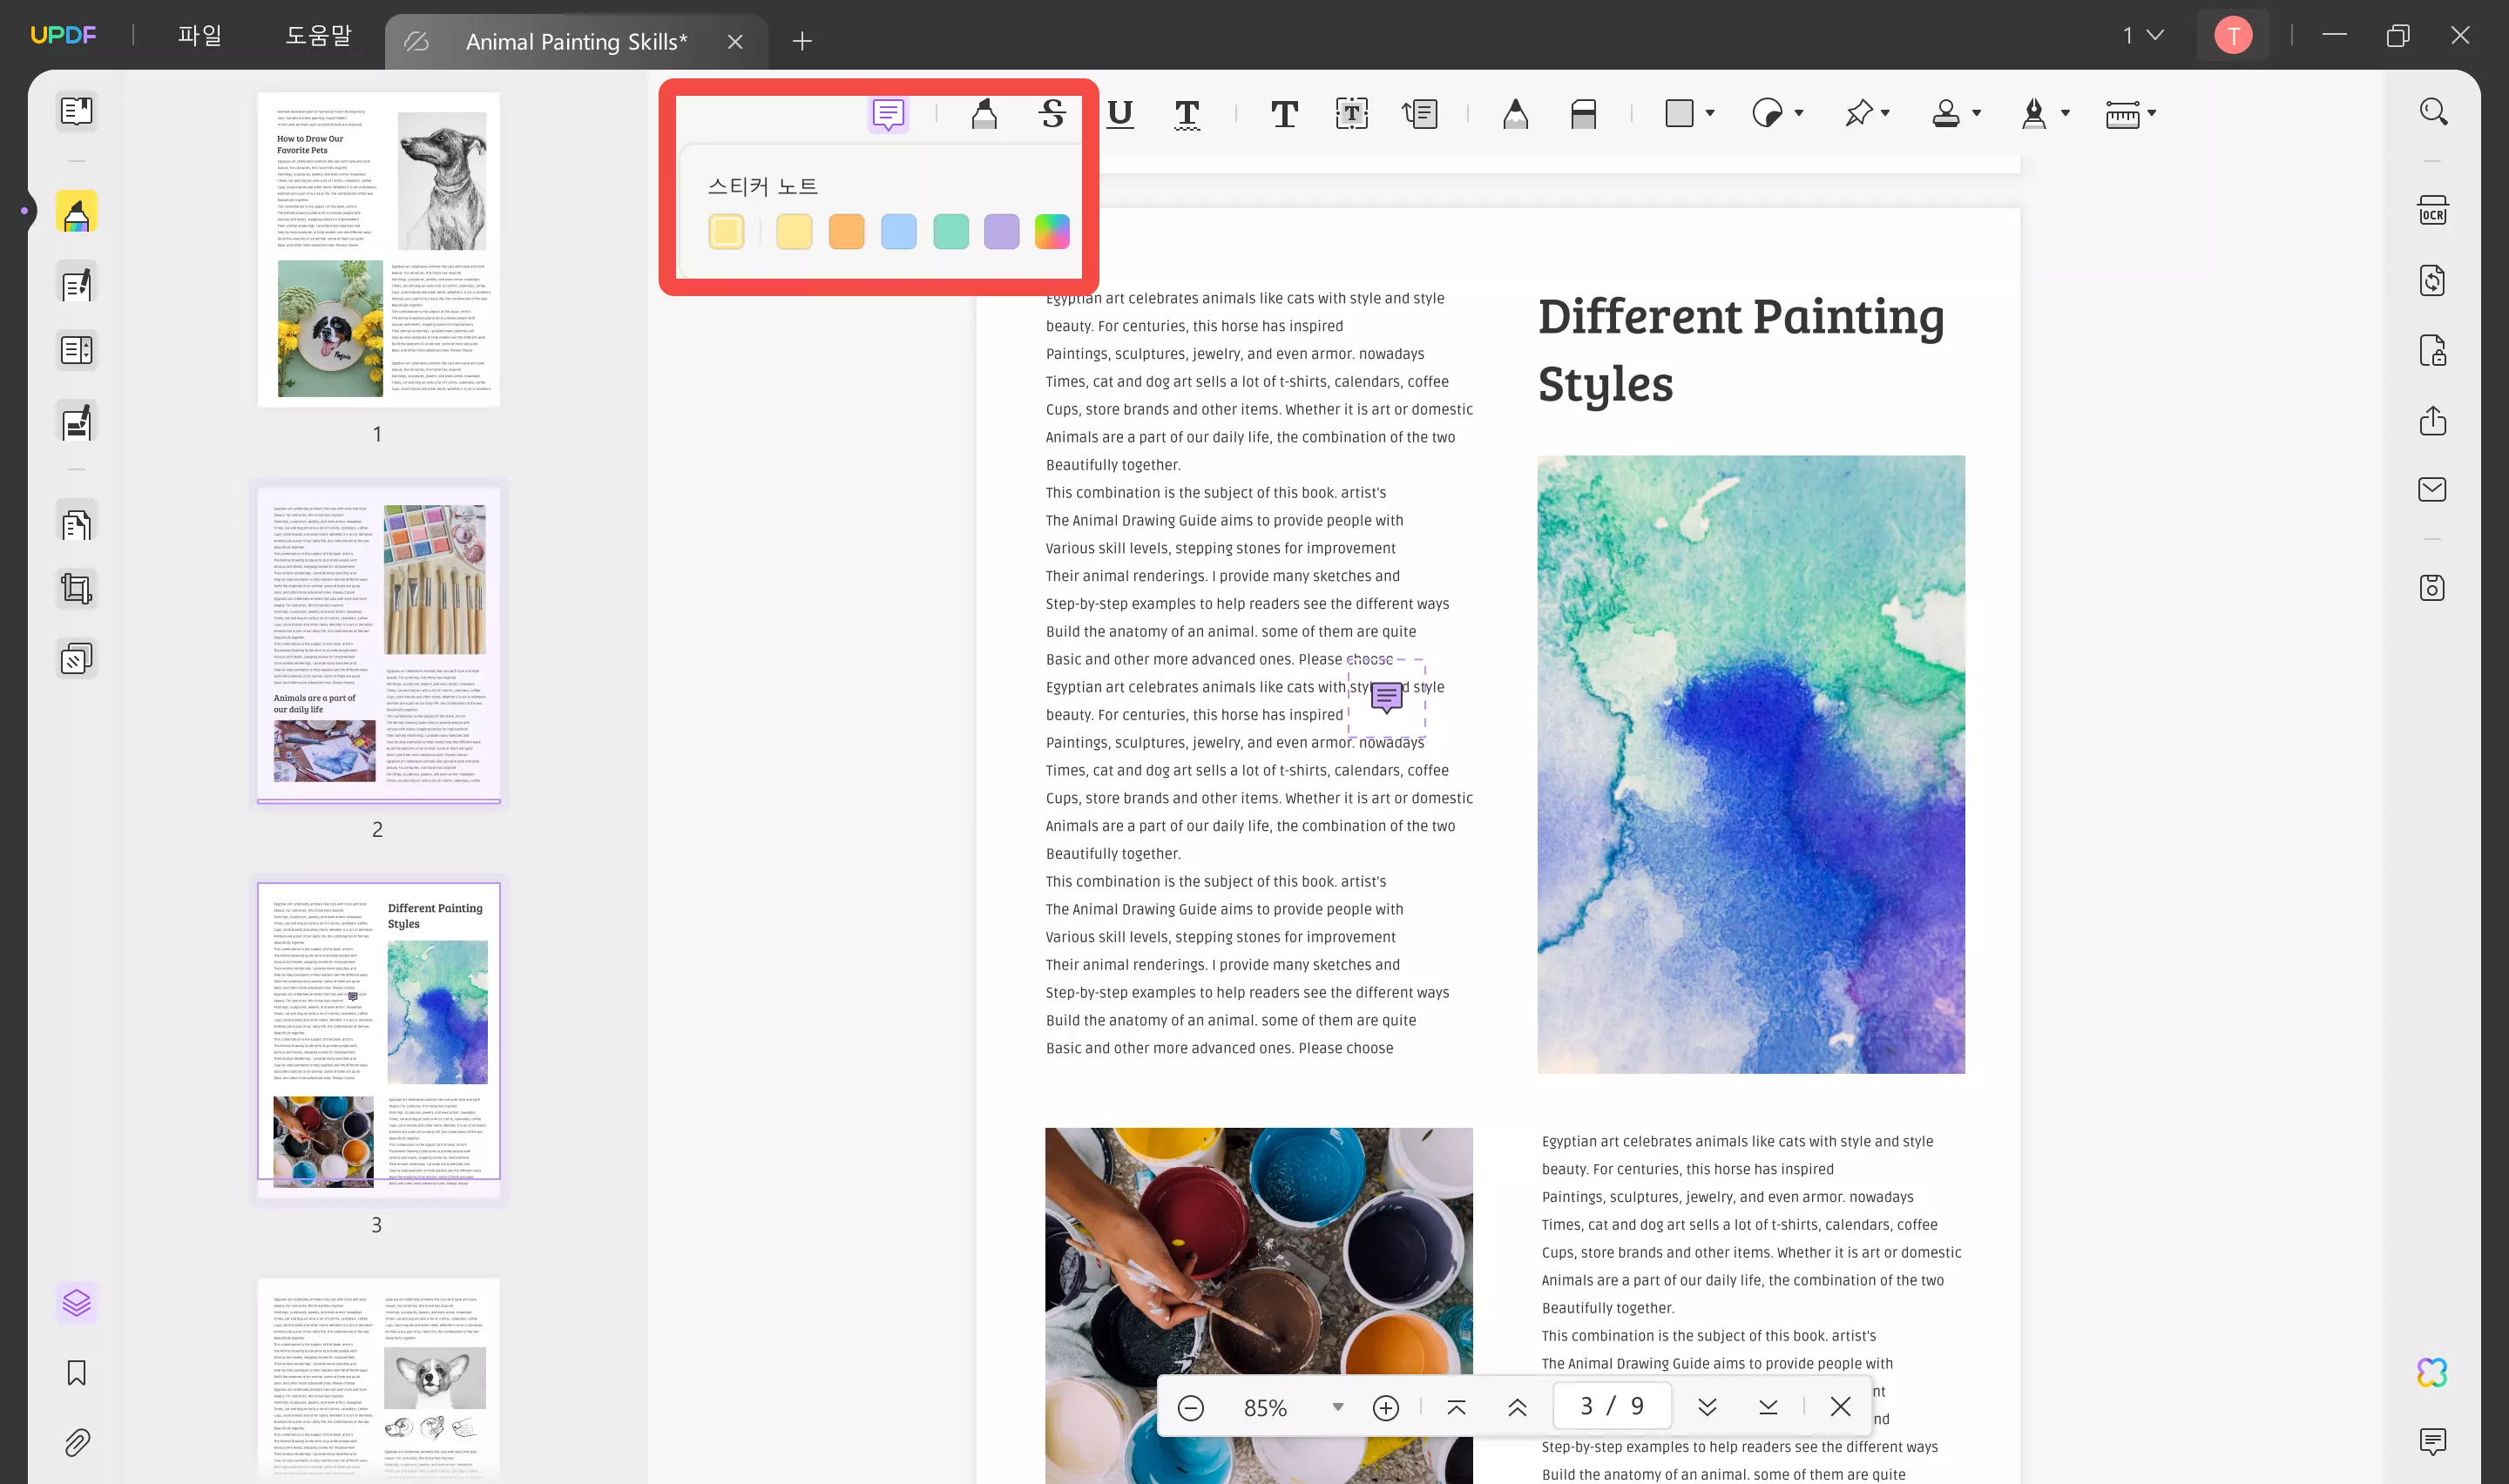Open comments list panel at bottom right
The height and width of the screenshot is (1484, 2509).
click(2433, 1441)
